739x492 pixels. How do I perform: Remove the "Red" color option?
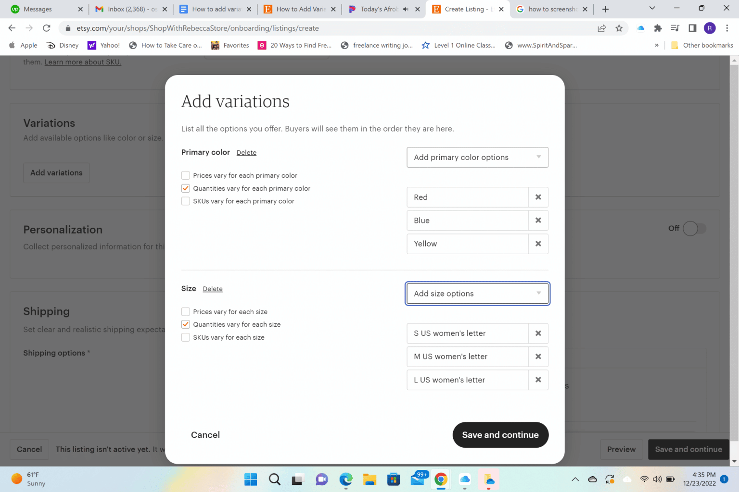pos(538,197)
